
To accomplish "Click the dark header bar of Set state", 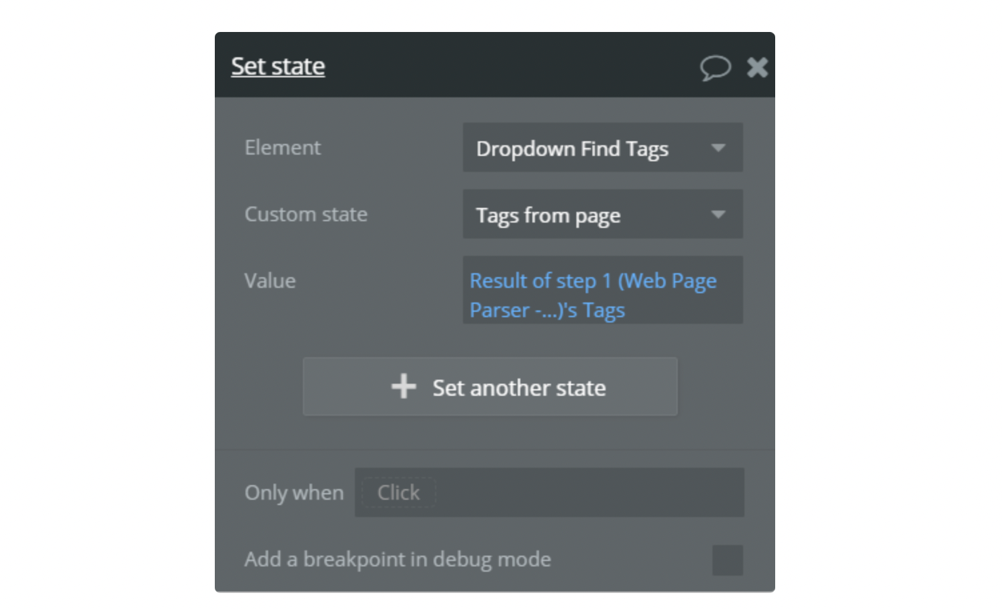I will [x=495, y=65].
